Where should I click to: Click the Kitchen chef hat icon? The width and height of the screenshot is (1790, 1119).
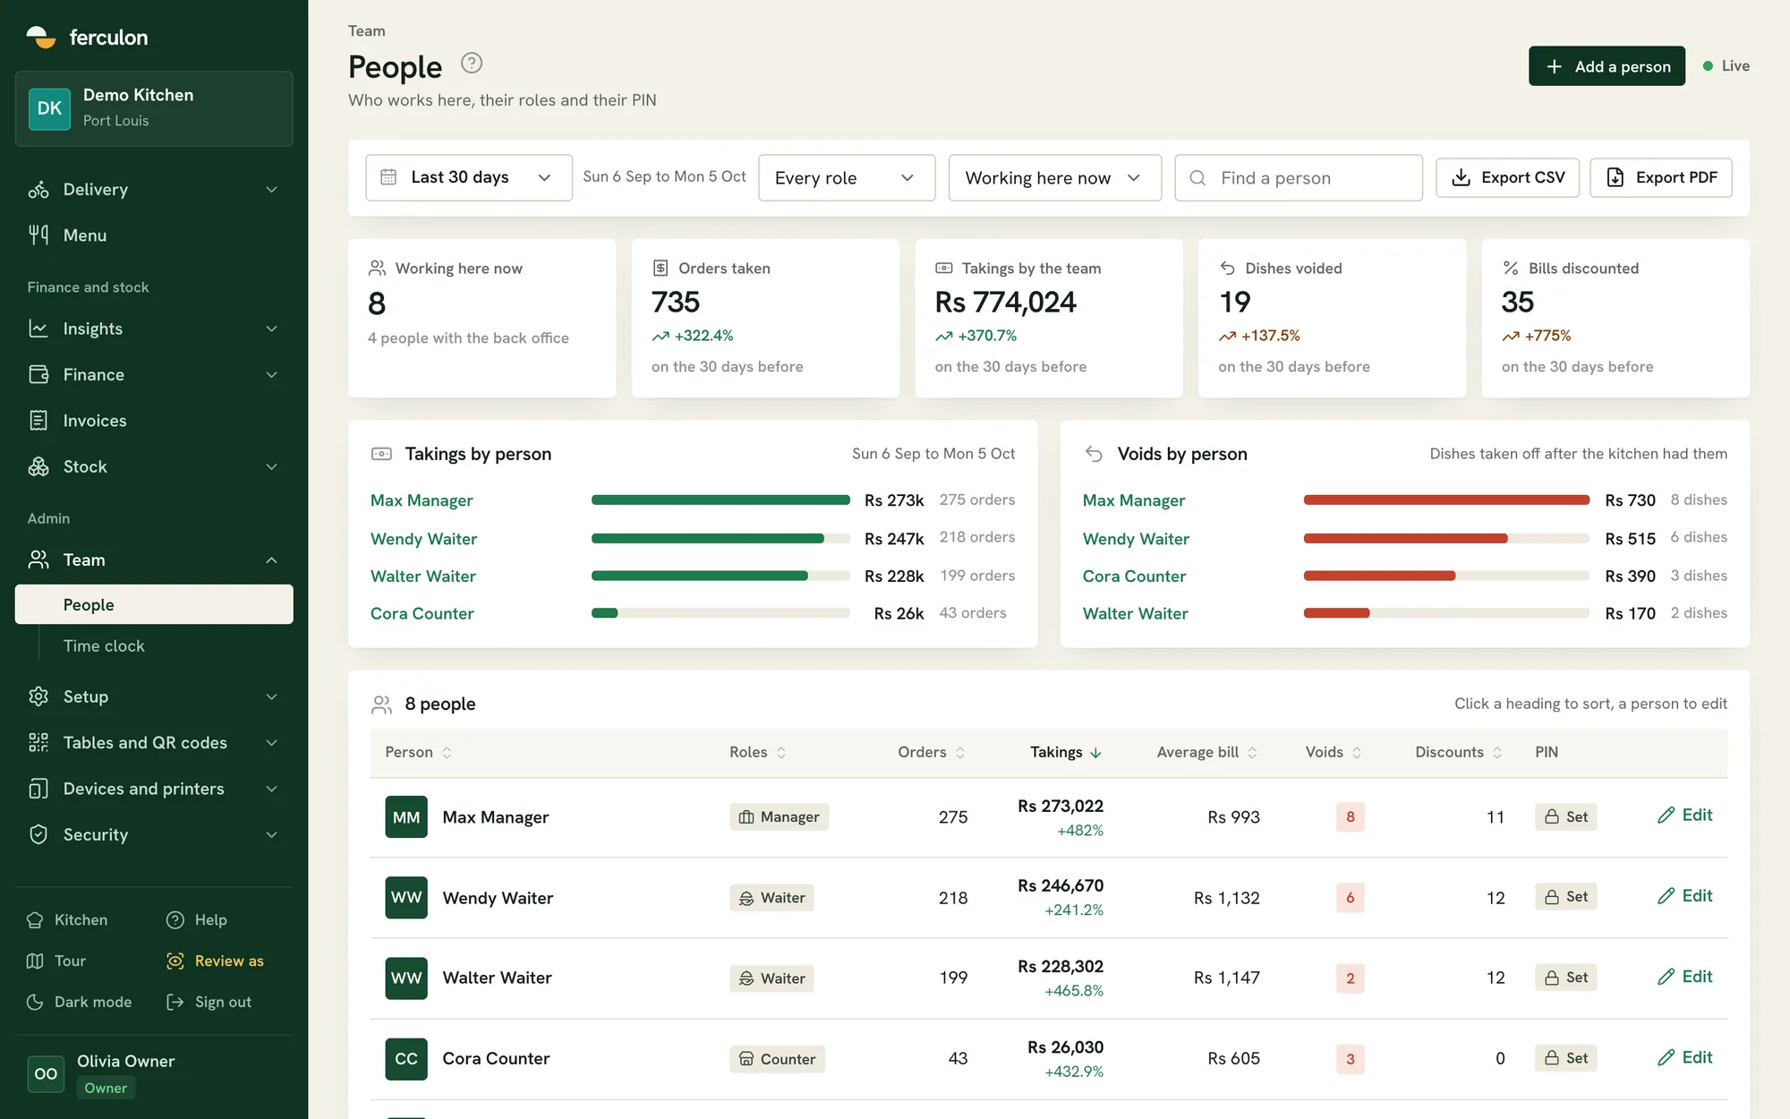coord(35,919)
